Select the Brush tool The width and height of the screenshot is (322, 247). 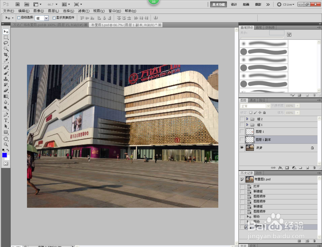point(6,73)
